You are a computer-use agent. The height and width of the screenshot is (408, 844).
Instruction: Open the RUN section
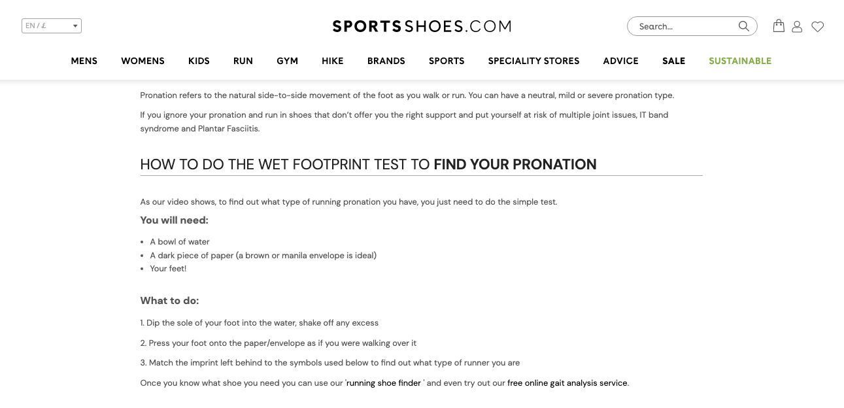point(243,61)
